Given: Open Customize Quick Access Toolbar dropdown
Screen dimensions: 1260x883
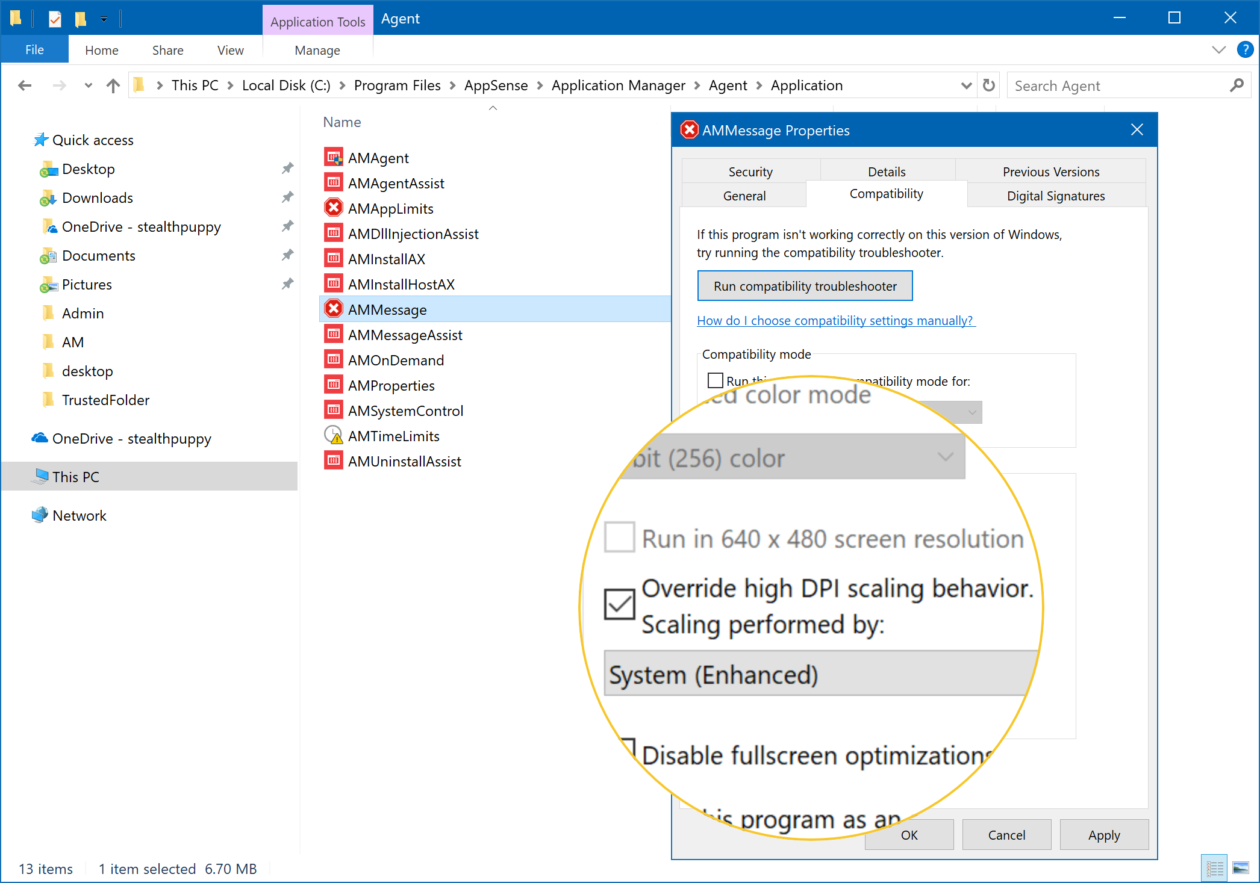Looking at the screenshot, I should 104,19.
